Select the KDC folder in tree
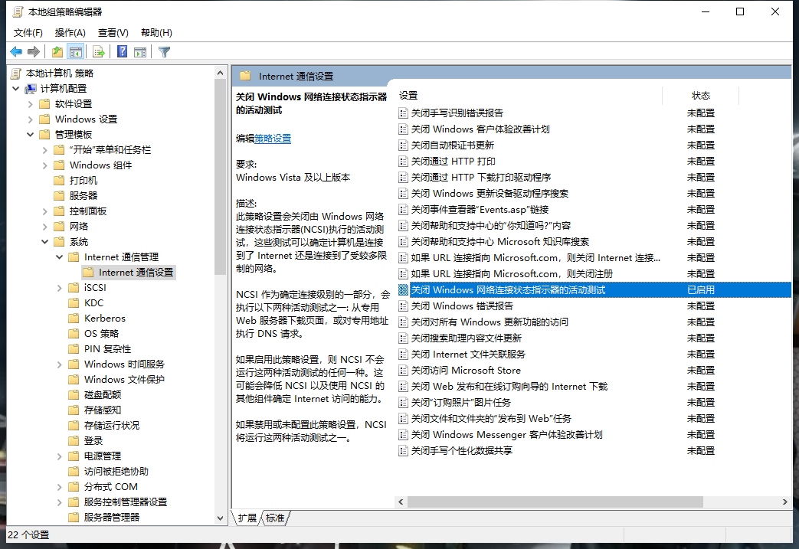This screenshot has height=549, width=799. (x=93, y=303)
